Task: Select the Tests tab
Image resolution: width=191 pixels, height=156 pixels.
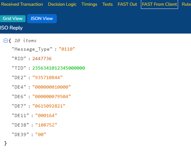Action: tap(107, 4)
